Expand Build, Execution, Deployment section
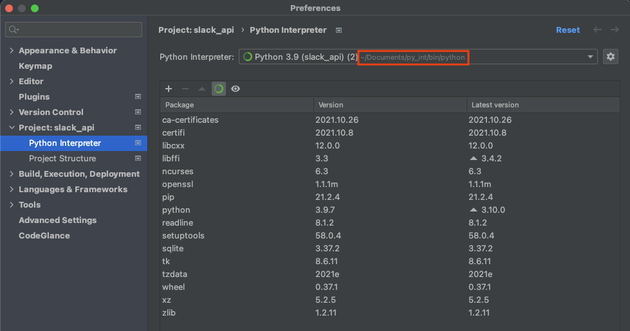This screenshot has height=331, width=630. pos(12,174)
